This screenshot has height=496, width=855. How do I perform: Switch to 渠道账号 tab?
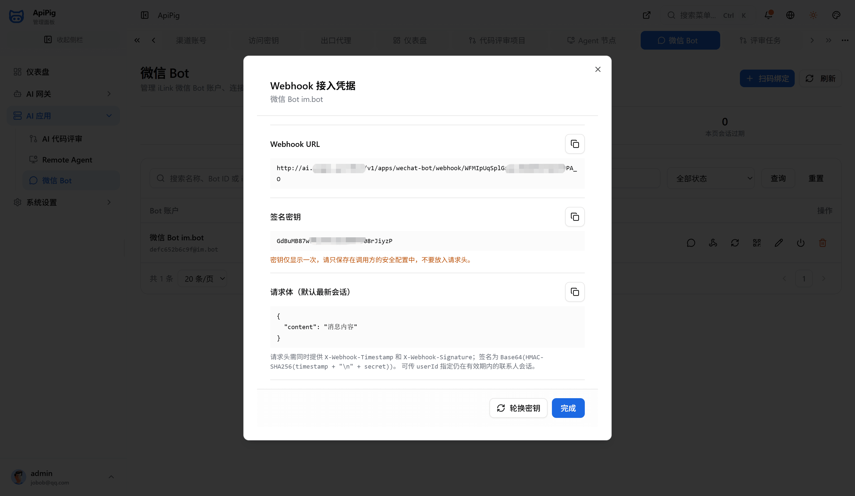pos(191,40)
